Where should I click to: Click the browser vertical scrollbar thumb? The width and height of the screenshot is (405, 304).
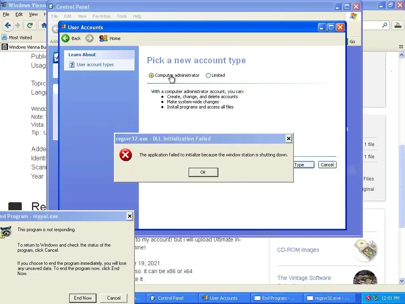click(401, 186)
